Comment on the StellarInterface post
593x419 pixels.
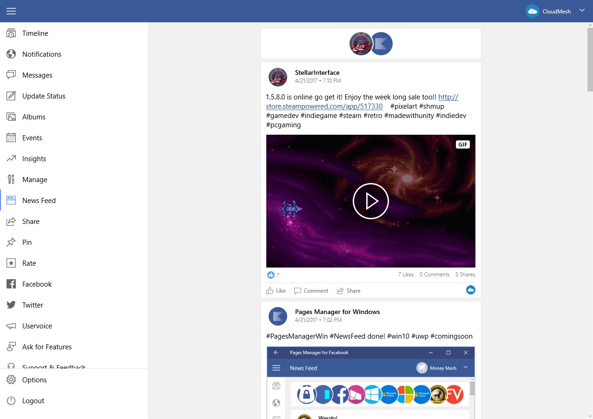311,290
